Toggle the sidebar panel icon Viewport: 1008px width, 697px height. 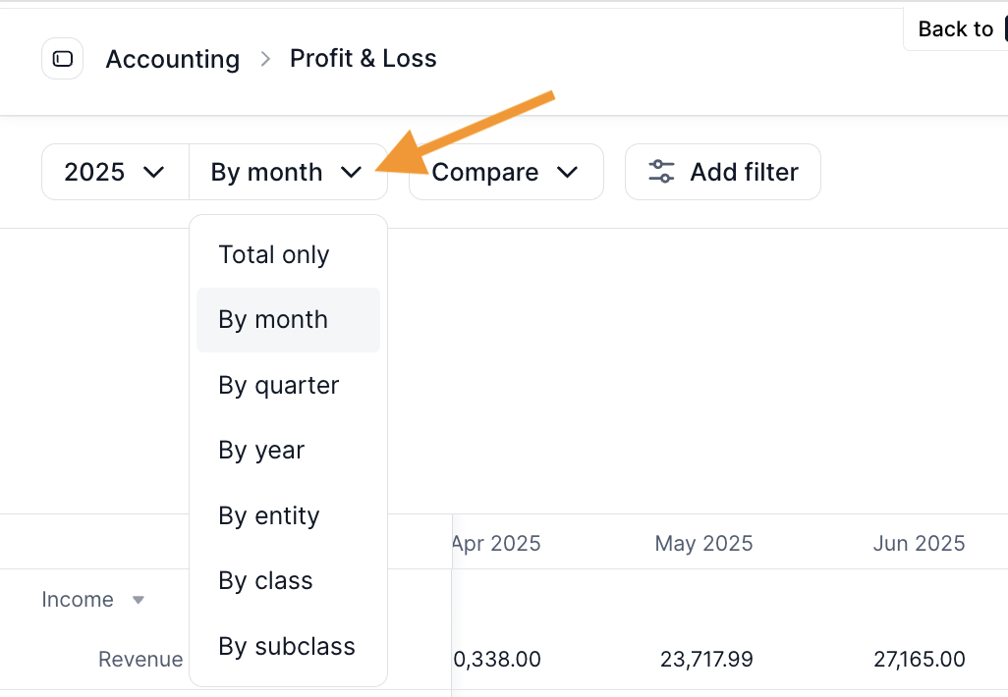(62, 59)
